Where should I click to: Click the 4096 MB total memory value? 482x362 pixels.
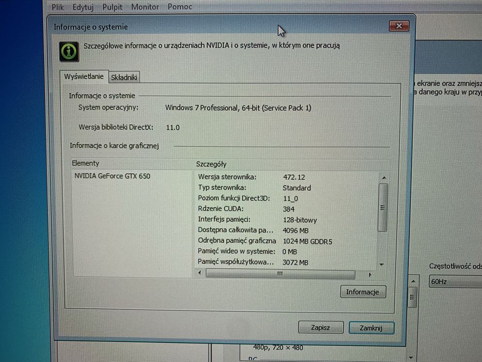[296, 231]
